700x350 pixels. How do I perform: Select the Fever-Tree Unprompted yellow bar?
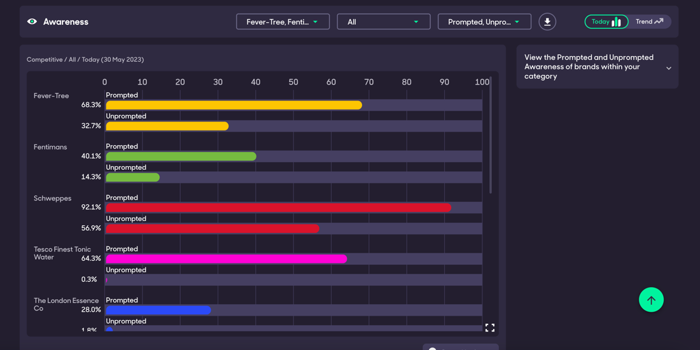(167, 126)
